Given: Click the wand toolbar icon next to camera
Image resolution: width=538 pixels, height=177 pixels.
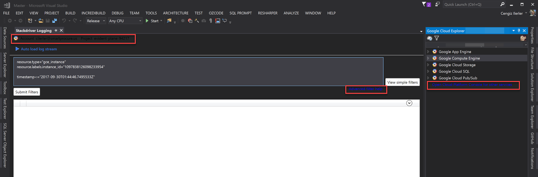Looking at the screenshot, I should (197, 21).
